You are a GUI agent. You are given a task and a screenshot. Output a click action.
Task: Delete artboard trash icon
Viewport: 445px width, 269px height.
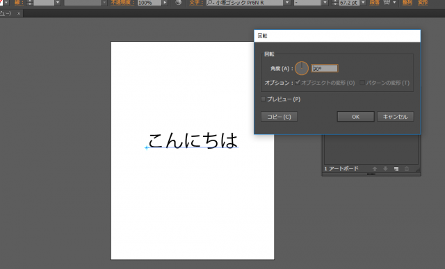pyautogui.click(x=407, y=169)
